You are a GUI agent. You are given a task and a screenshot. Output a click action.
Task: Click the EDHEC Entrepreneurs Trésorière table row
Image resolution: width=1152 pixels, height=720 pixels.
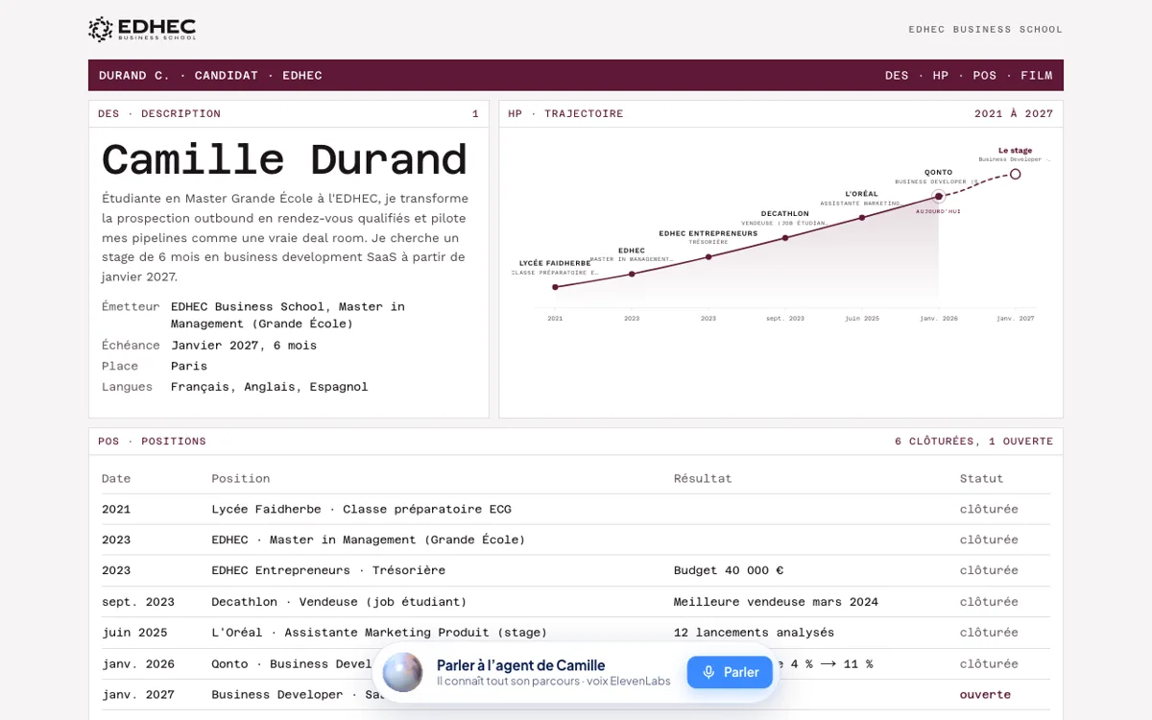point(576,570)
